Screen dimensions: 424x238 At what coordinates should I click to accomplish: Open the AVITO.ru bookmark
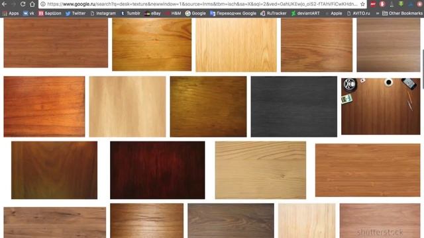[x=358, y=13]
